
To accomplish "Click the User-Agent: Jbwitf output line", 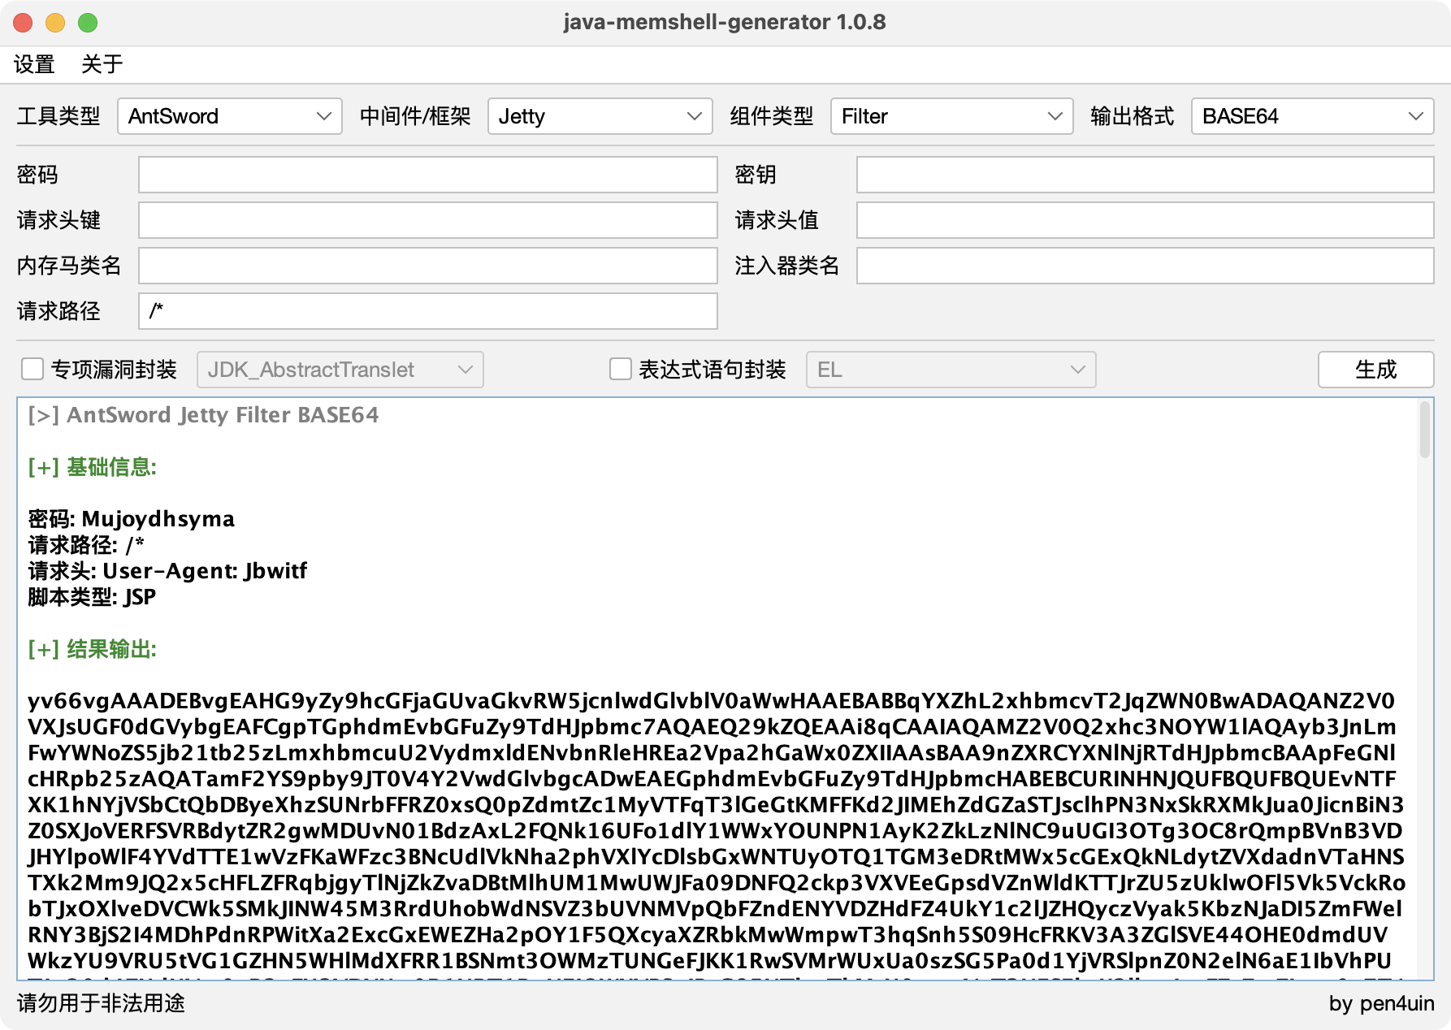I will [167, 571].
